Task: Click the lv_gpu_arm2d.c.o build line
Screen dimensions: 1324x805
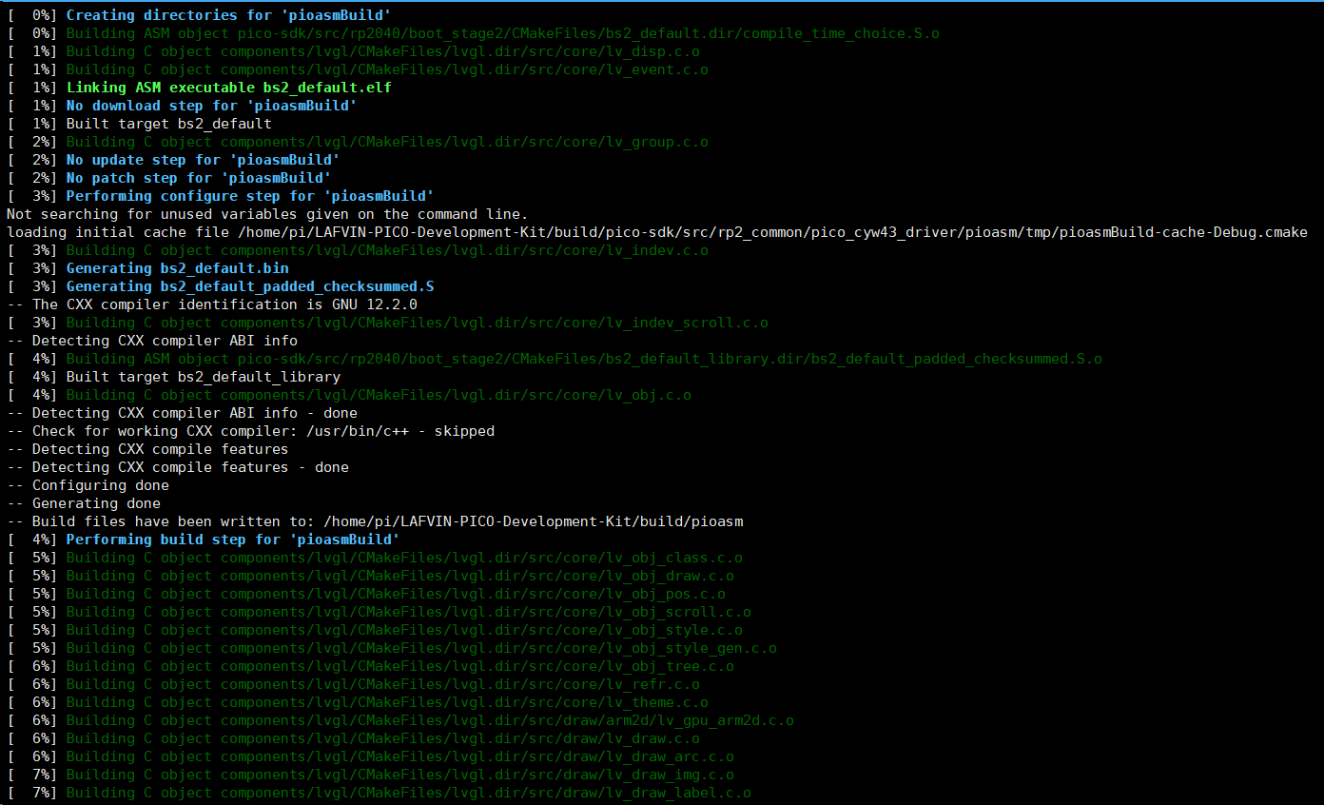Action: (399, 720)
